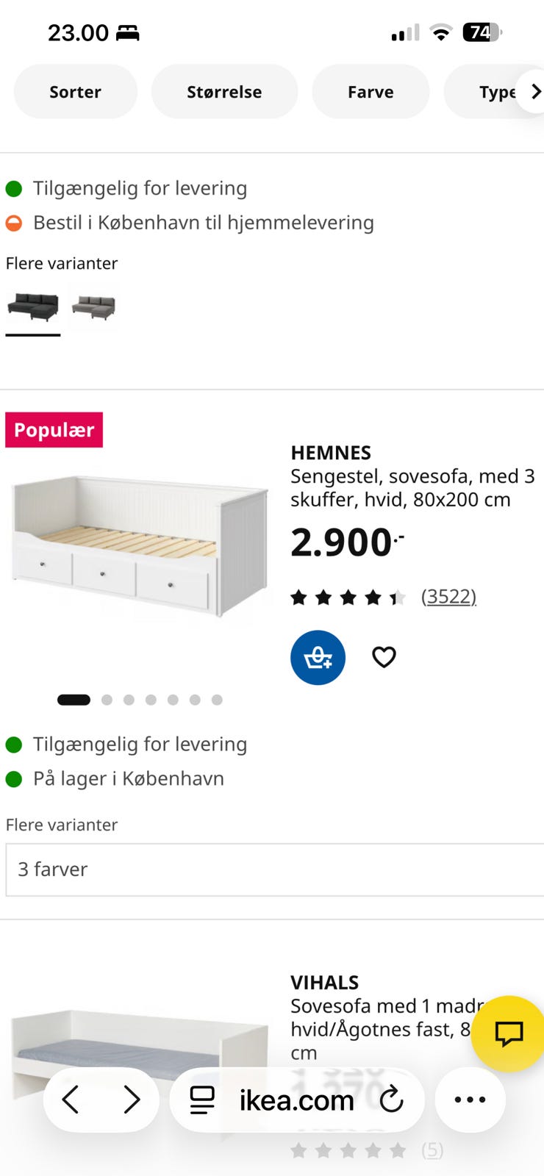The height and width of the screenshot is (1176, 544).
Task: Go back using browser back arrow
Action: point(71,1100)
